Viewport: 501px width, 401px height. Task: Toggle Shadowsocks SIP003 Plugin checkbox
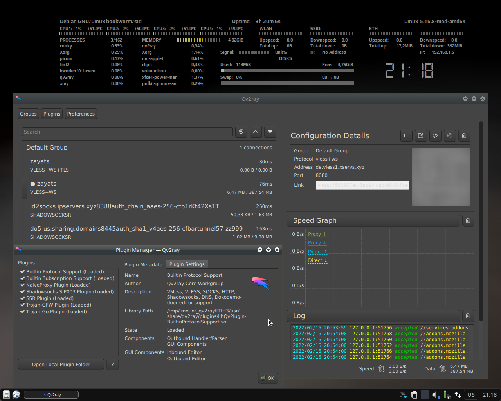point(23,291)
